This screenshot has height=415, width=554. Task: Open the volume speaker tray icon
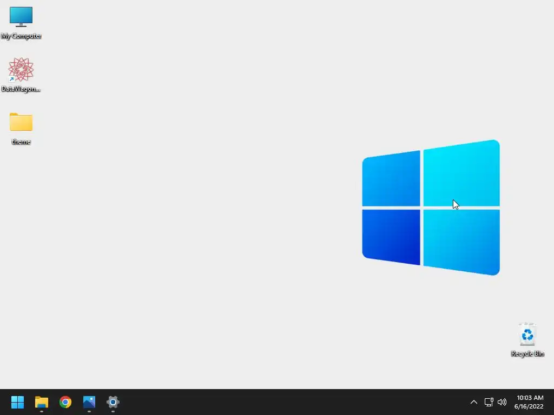tap(502, 402)
